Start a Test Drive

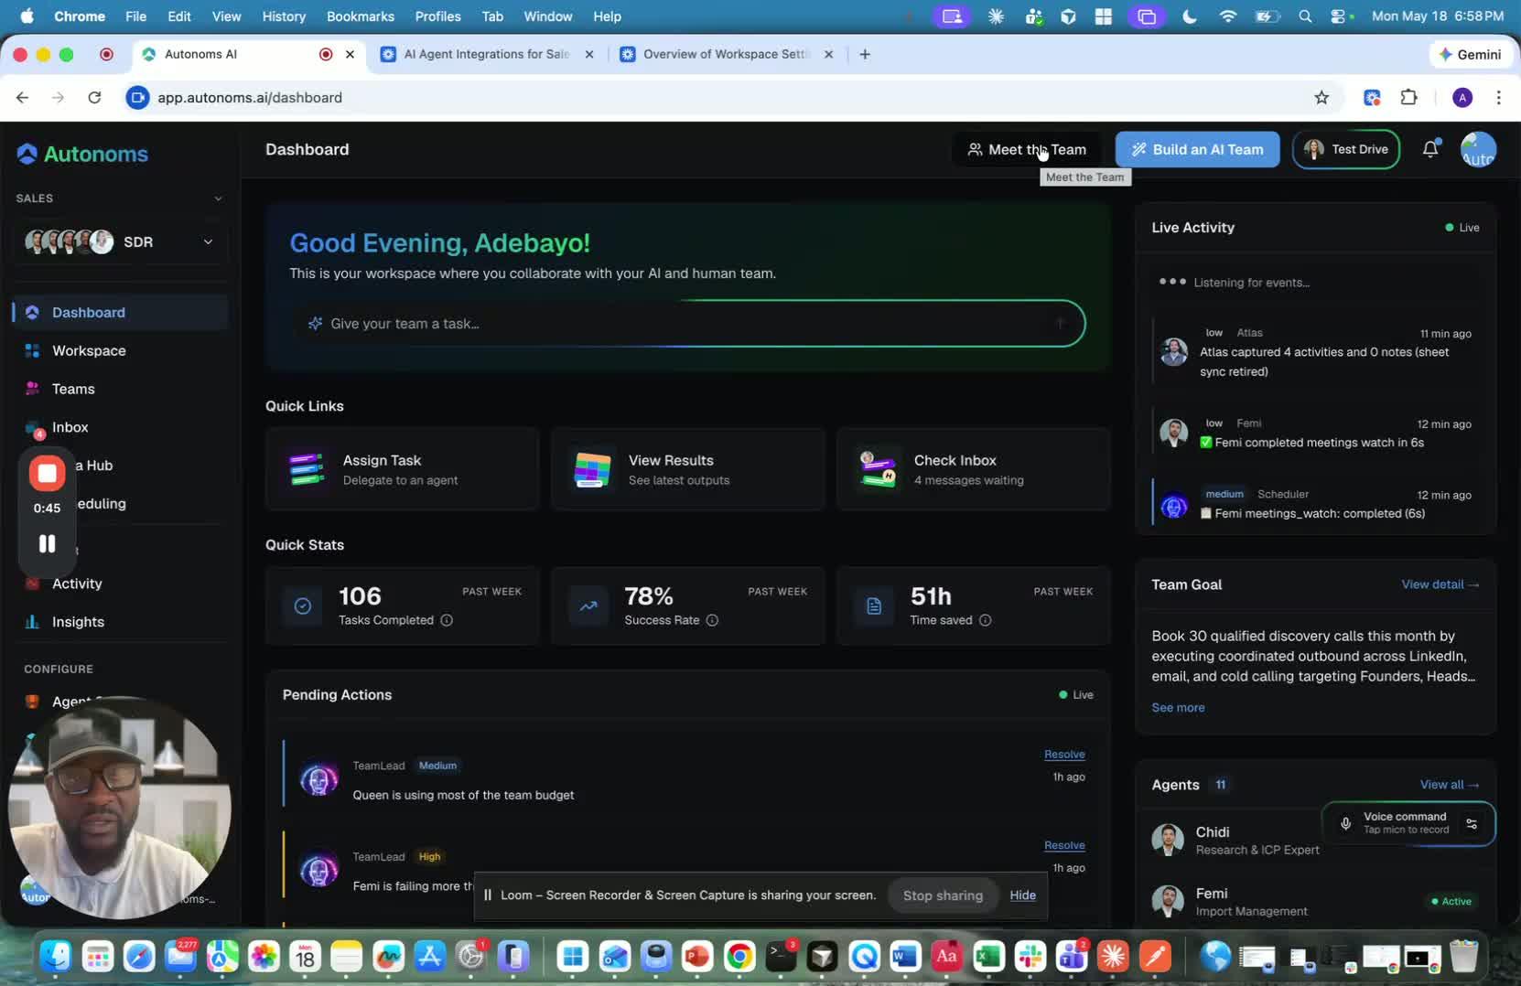(1345, 149)
